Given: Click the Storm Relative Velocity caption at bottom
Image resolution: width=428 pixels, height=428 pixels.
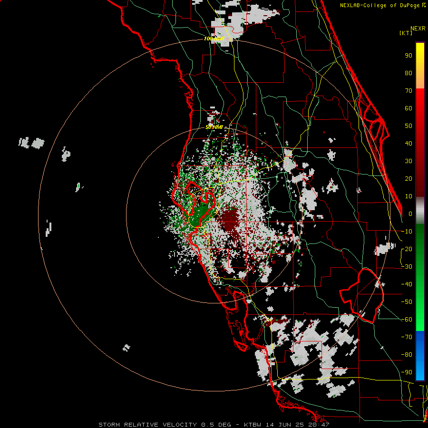Looking at the screenshot, I should tap(214, 425).
